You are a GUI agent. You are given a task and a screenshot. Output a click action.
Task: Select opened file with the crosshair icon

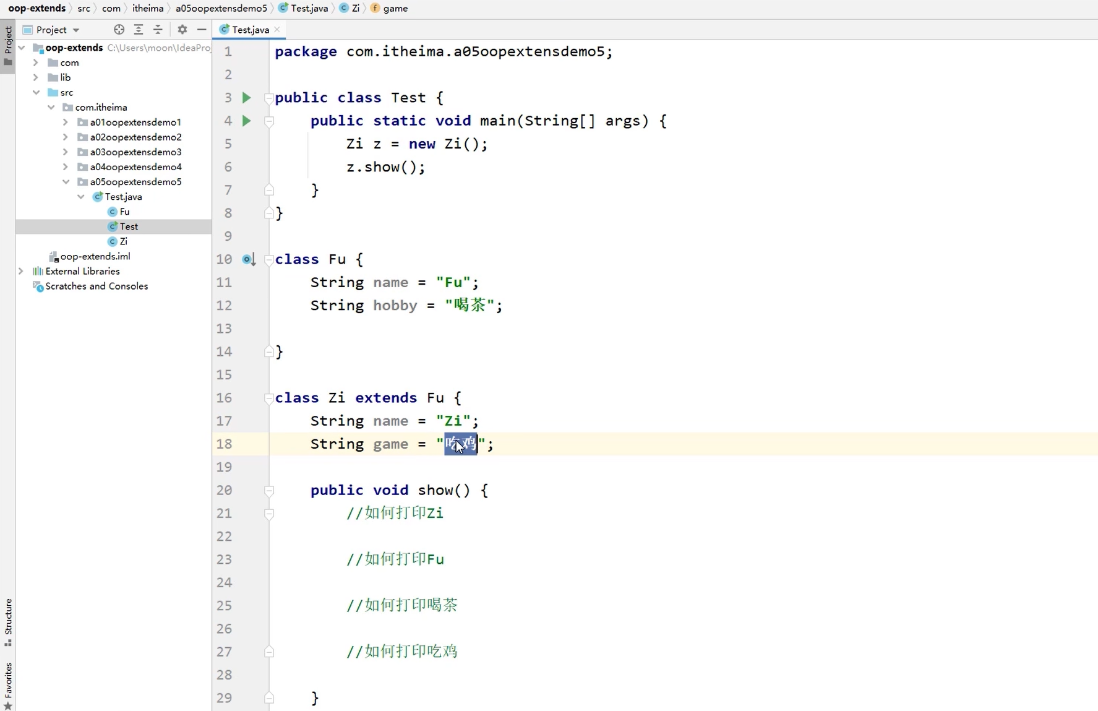point(119,29)
